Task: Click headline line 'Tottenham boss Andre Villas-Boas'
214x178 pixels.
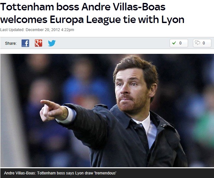Action: coord(83,7)
